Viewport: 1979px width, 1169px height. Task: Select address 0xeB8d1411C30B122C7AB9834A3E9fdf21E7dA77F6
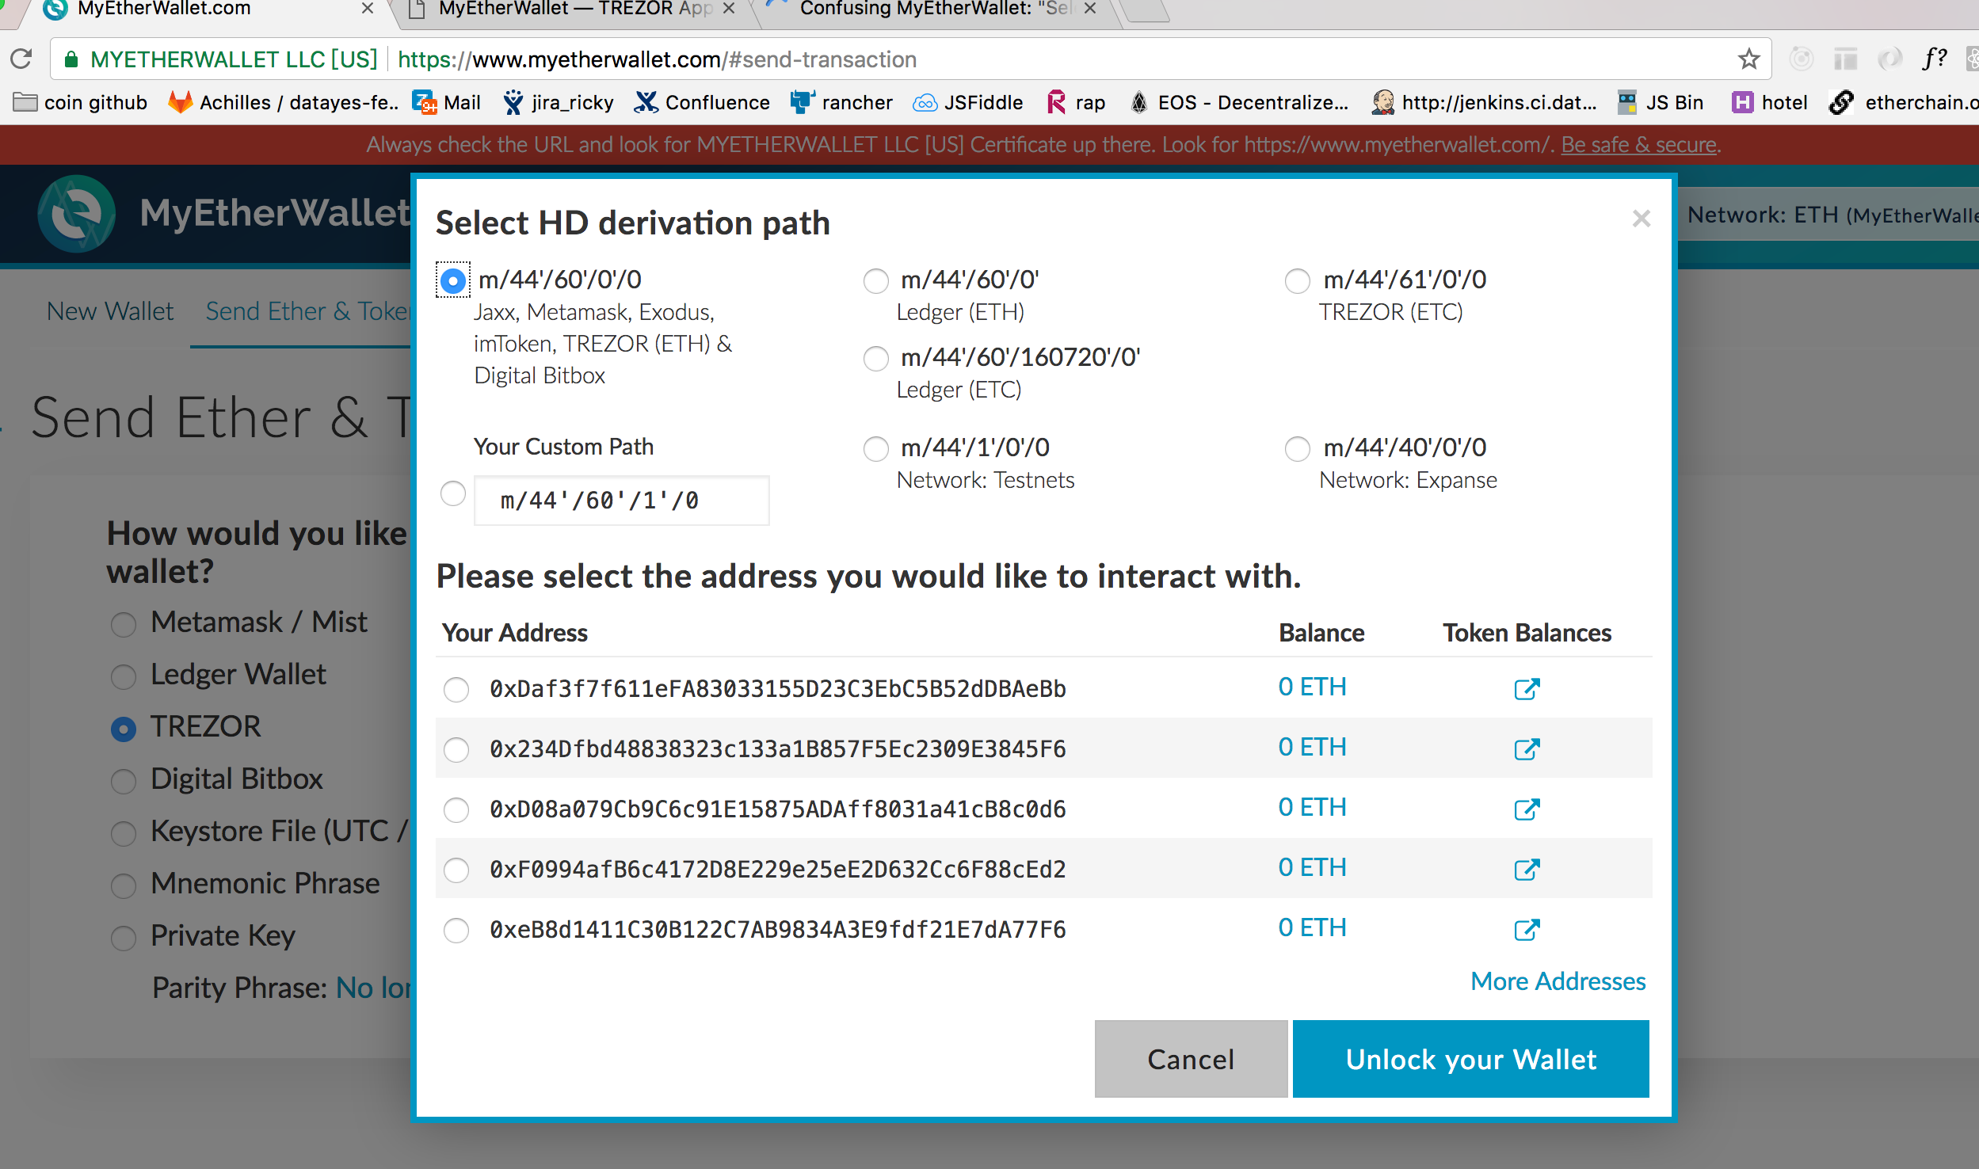[x=456, y=929]
